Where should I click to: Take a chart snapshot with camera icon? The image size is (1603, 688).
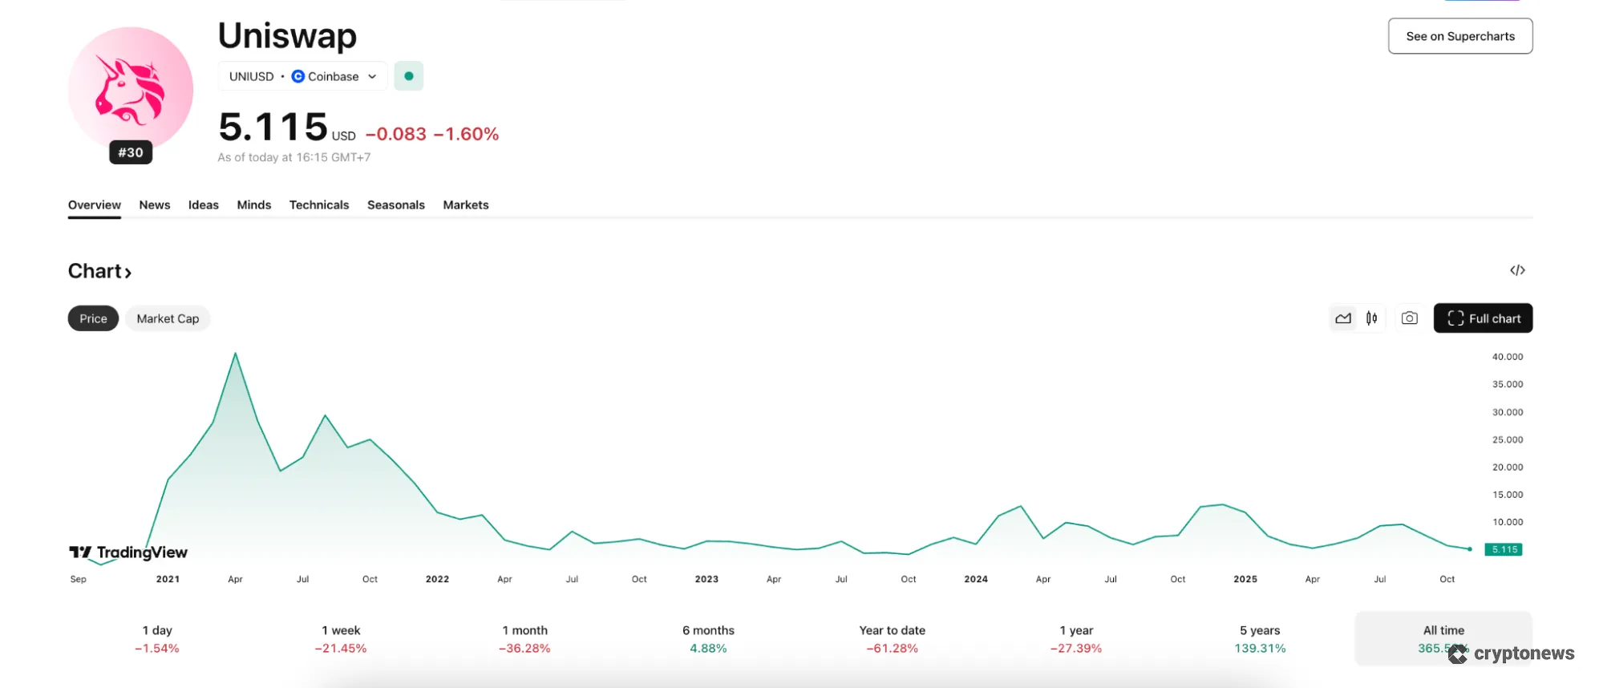1409,318
